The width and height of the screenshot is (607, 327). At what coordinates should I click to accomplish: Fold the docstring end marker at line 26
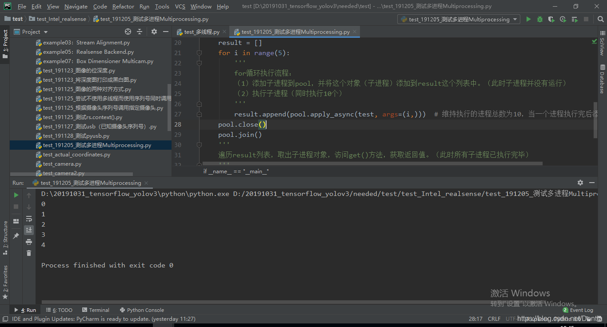[199, 104]
